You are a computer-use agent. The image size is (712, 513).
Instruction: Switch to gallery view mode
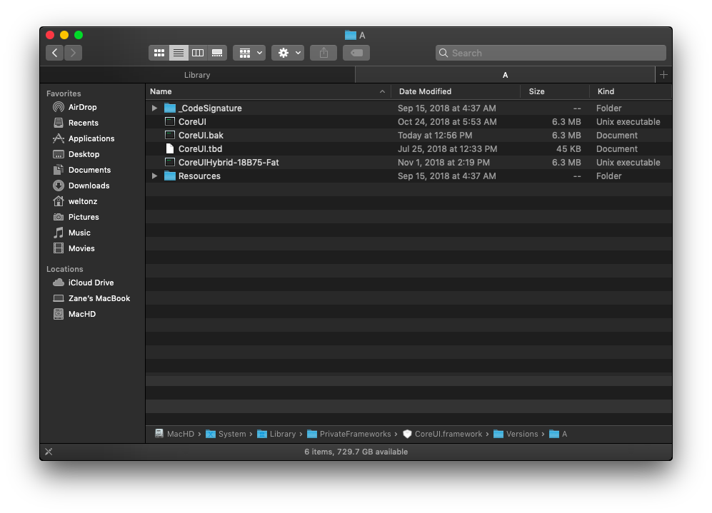(217, 53)
